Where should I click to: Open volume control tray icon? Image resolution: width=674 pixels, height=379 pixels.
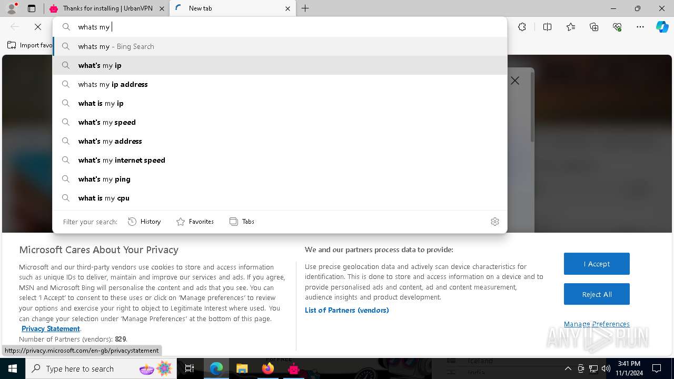tap(606, 368)
